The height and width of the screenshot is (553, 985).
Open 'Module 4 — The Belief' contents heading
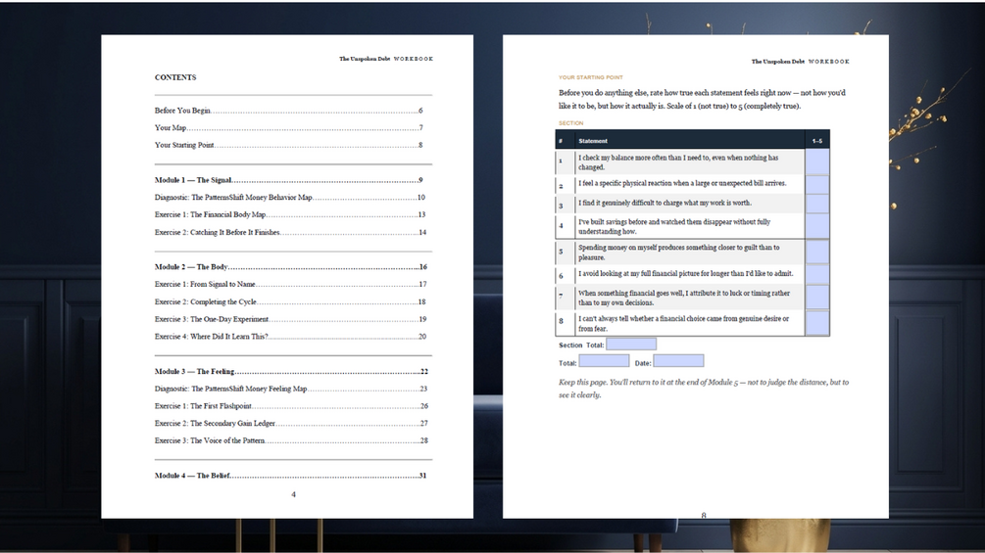coord(290,476)
